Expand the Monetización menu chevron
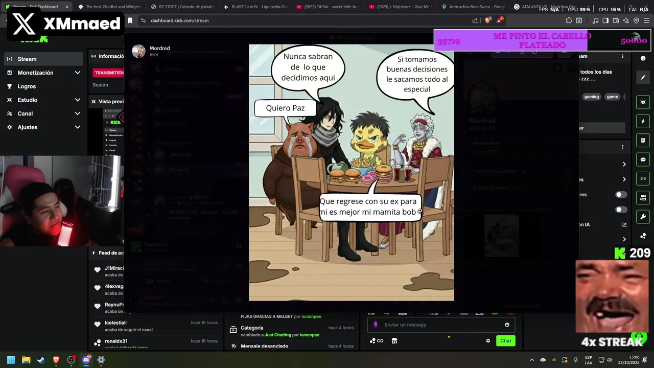The image size is (654, 368). (x=78, y=73)
